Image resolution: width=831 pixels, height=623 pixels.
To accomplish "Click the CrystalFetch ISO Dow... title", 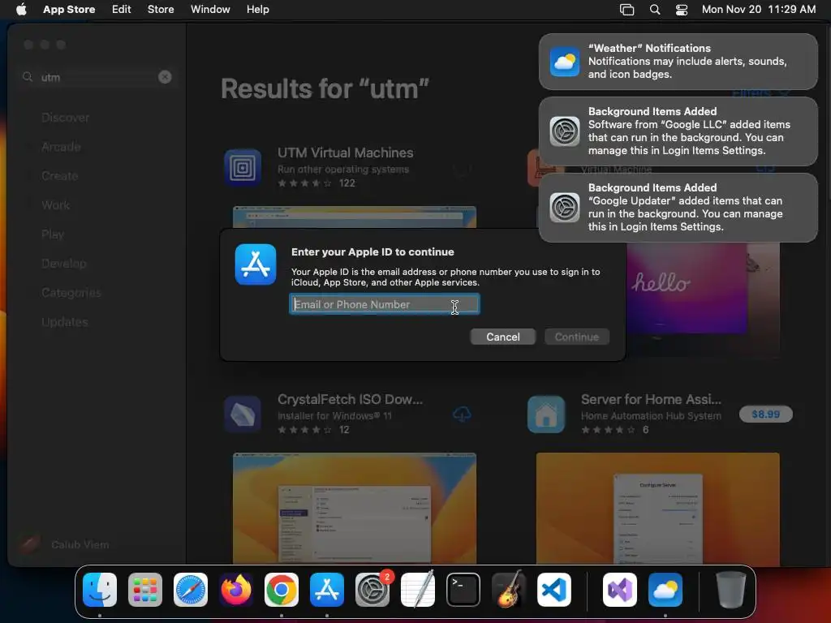I will (x=351, y=399).
